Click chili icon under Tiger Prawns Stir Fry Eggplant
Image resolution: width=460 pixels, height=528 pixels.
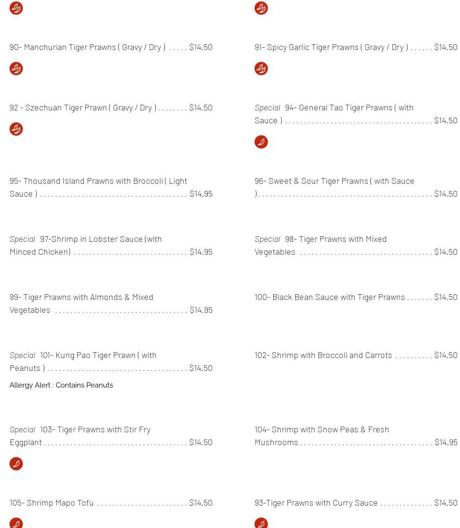coord(16,464)
